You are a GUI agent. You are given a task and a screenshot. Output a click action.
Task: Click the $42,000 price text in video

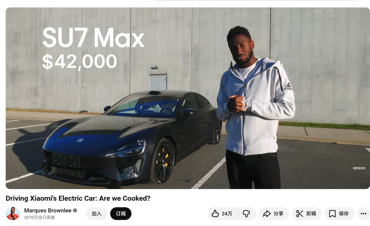click(79, 61)
